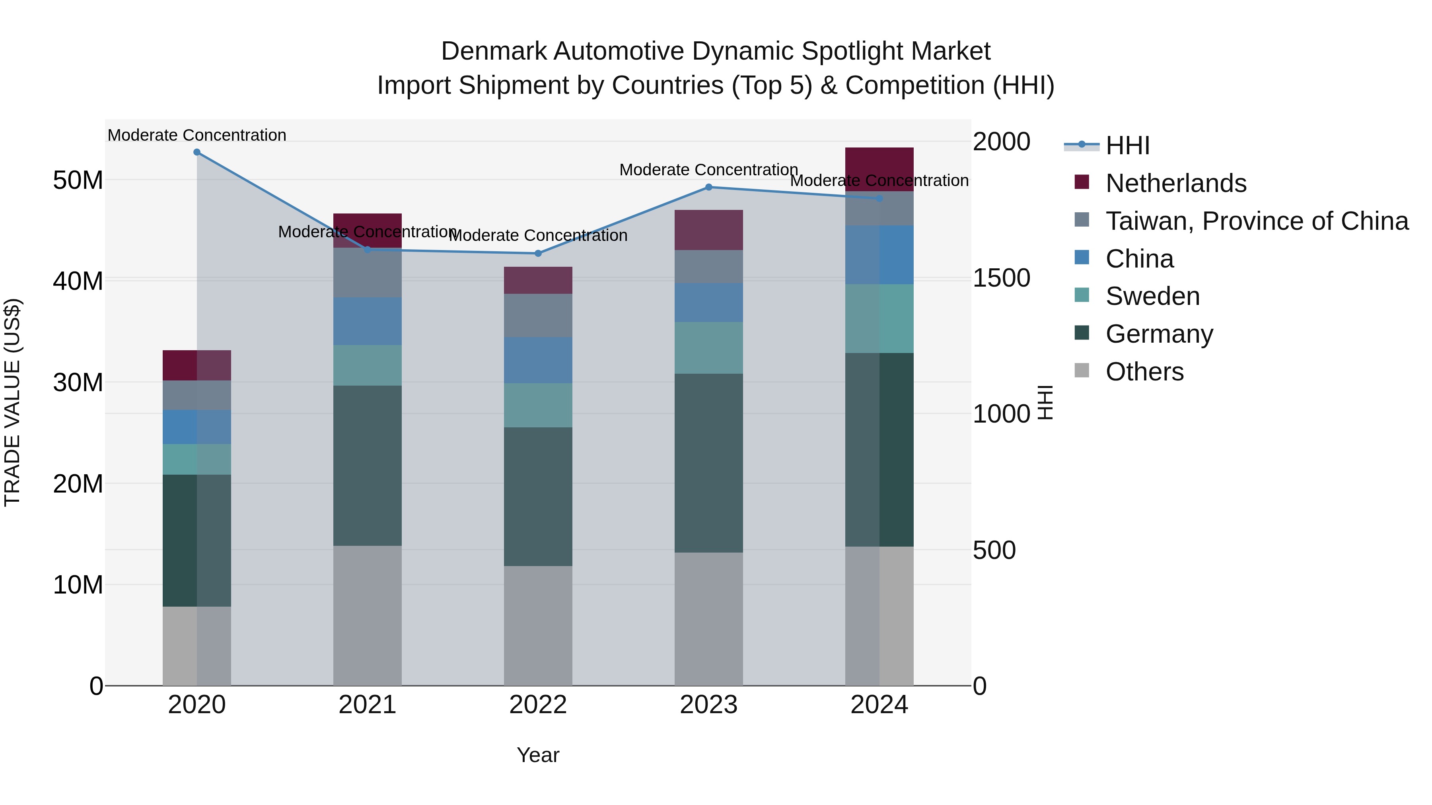Click the Others gray legend swatch
Viewport: 1432px width, 805px height.
1082,370
